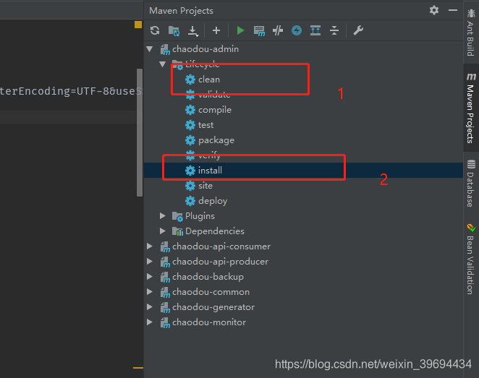Select chaodou-admin module label
Image resolution: width=479 pixels, height=378 pixels.
205,49
